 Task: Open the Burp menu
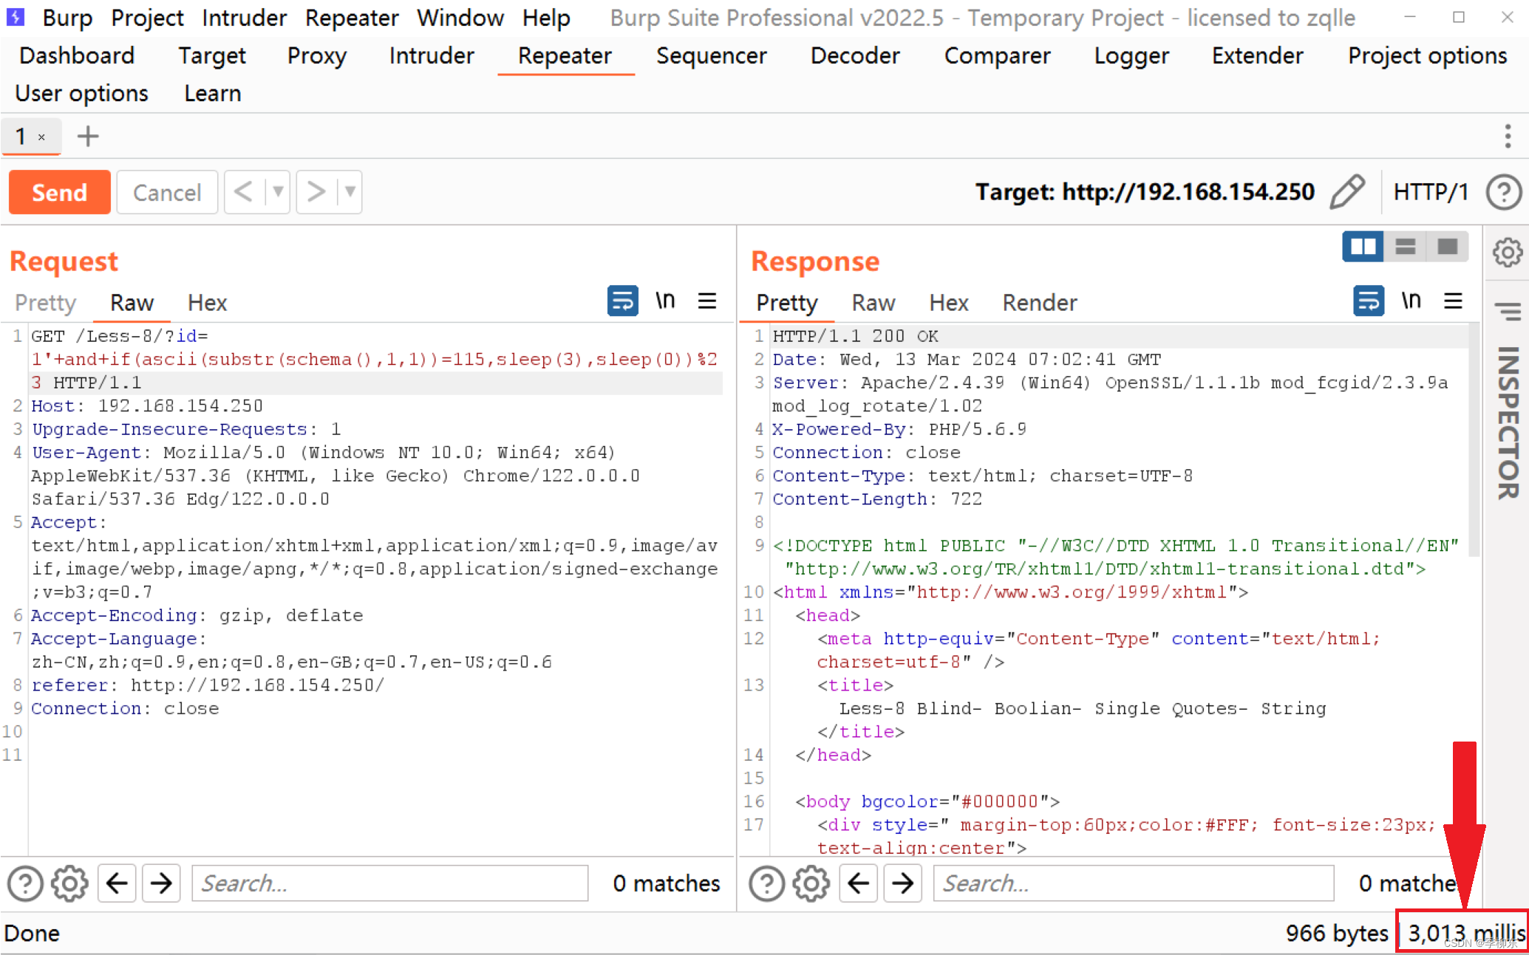67,18
